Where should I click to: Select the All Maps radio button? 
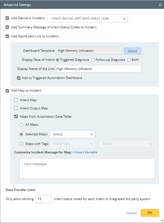click(x=21, y=125)
